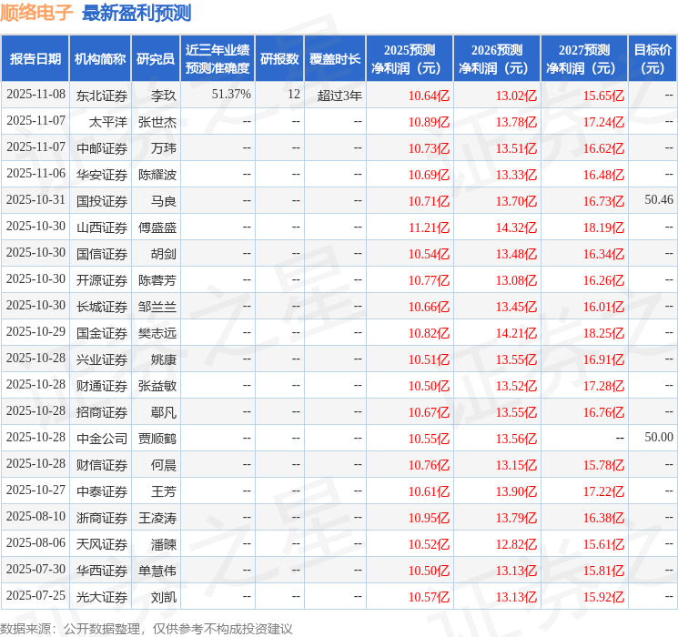Click the 顺络电子 stock name title
This screenshot has height=637, width=678.
point(37,13)
